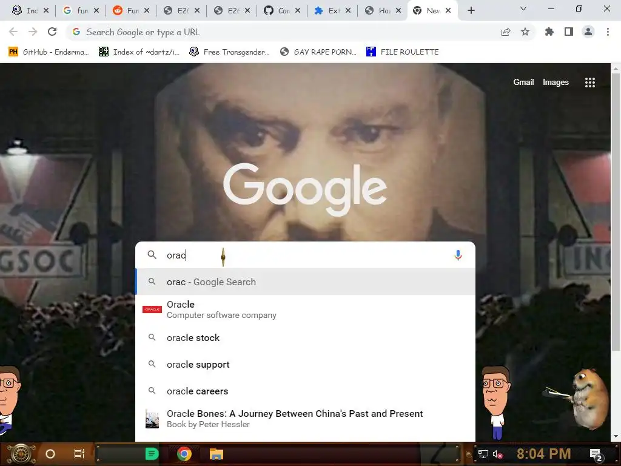This screenshot has height=466, width=621.
Task: Share this page via the share icon
Action: (506, 32)
